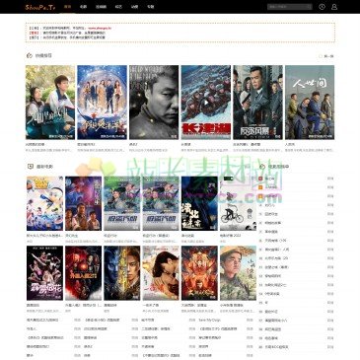Viewport: 360px width, 360px height.
Task: Open the pink-titled dancers movie poster
Action: (x=45, y=273)
